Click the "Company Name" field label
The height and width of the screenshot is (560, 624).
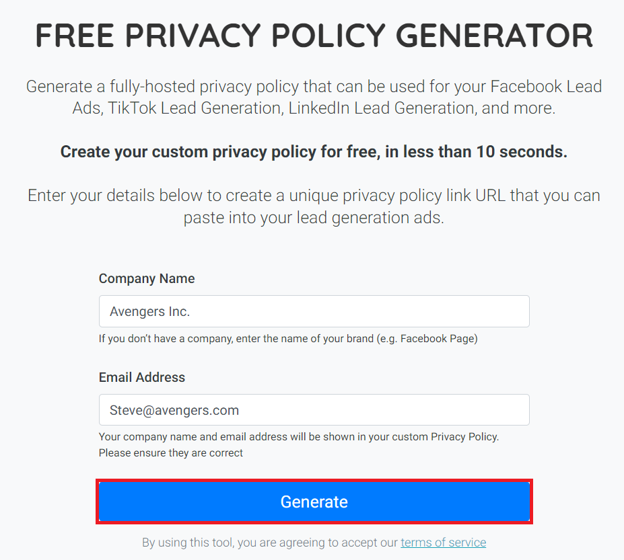pos(147,279)
